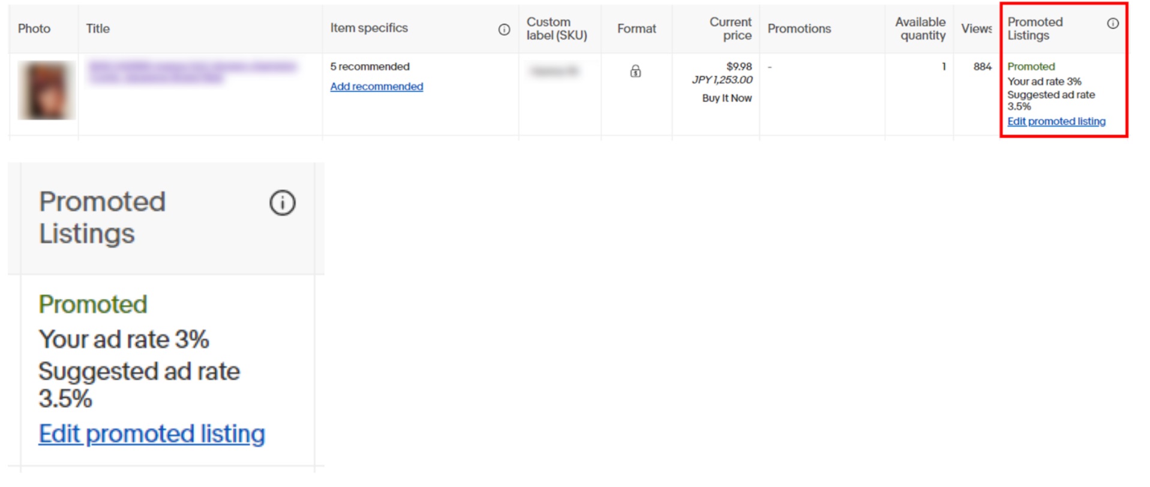Image resolution: width=1150 pixels, height=487 pixels.
Task: Select the Promotions column header
Action: (799, 29)
